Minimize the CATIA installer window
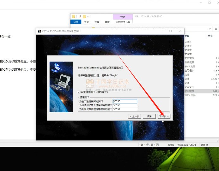Viewport: 219px width, 171px height. [x=162, y=31]
